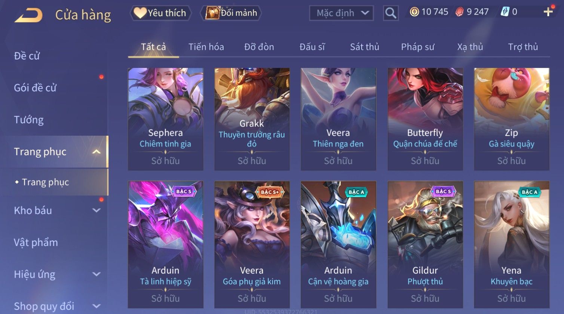Image resolution: width=564 pixels, height=314 pixels.
Task: Open Tướng in the sidebar
Action: point(29,120)
